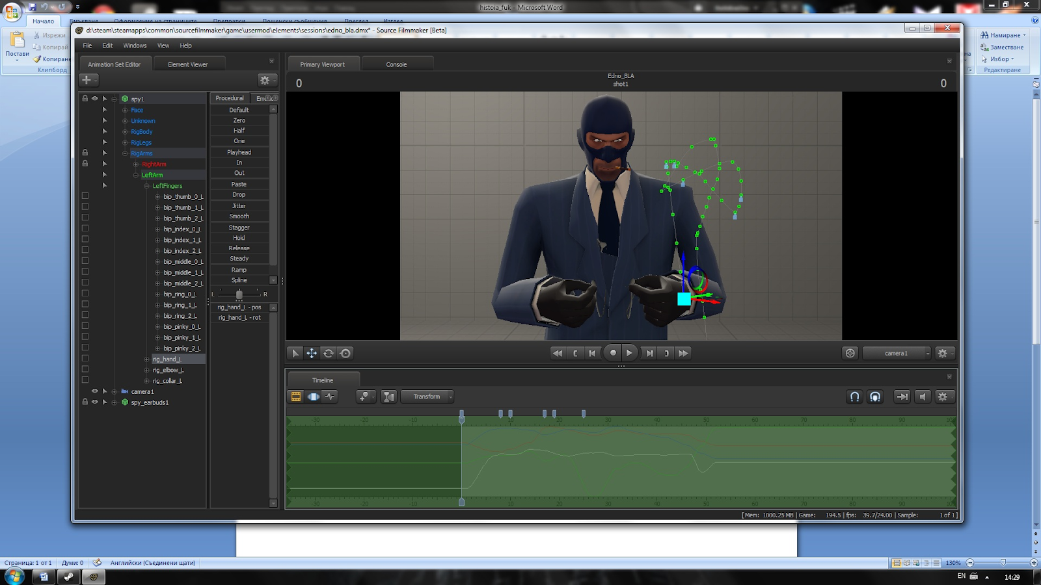Image resolution: width=1041 pixels, height=585 pixels.
Task: Select the rig_hand_L - pos control
Action: tap(239, 307)
